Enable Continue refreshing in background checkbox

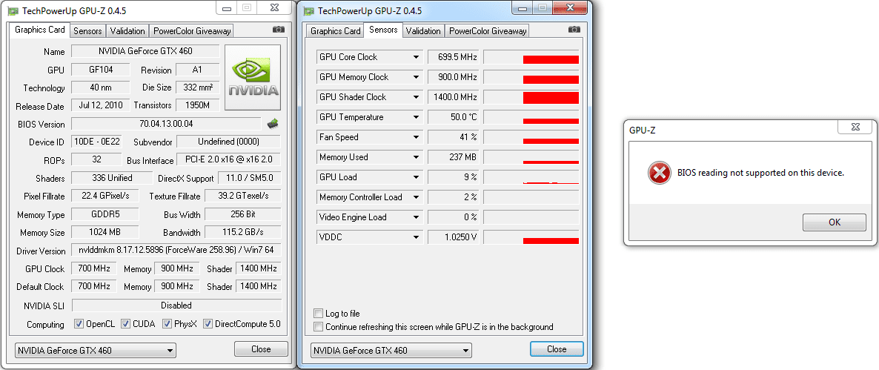(x=319, y=327)
